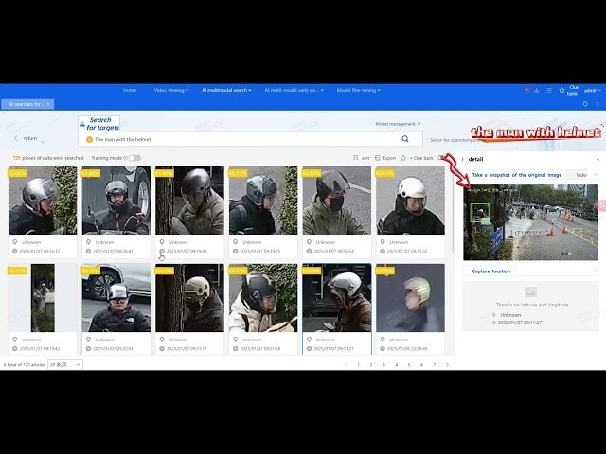Expand the AI multi-modal early warning menu

[x=294, y=91]
